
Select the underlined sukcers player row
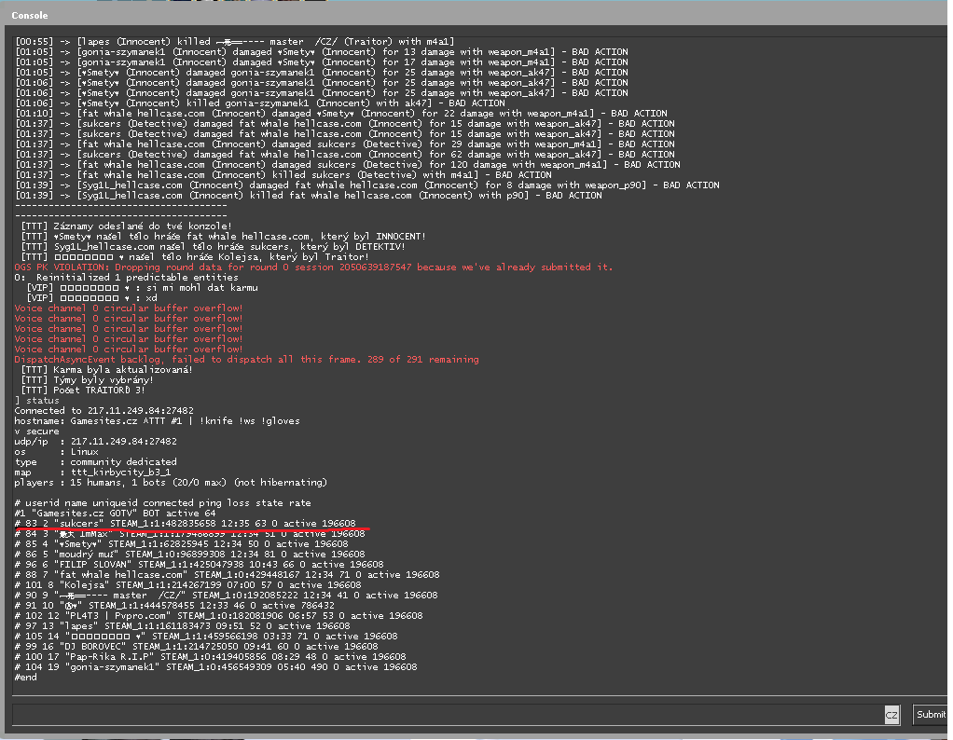point(186,523)
